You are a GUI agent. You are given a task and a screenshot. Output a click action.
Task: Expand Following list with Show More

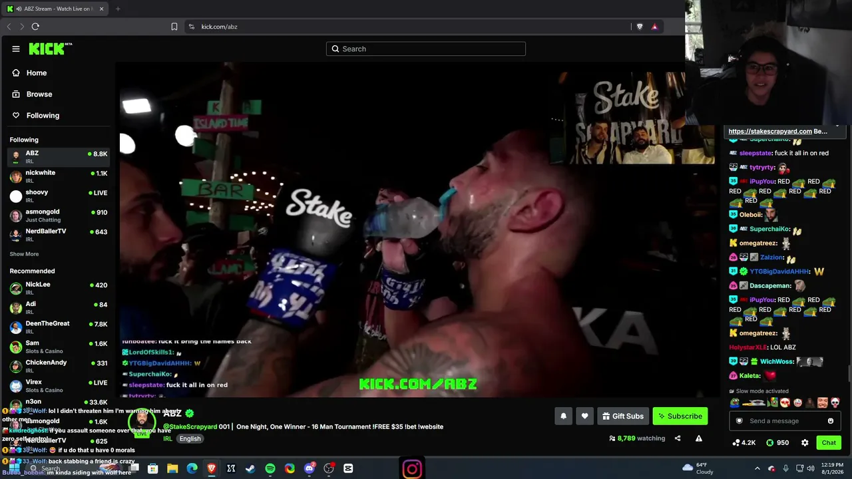pos(24,254)
